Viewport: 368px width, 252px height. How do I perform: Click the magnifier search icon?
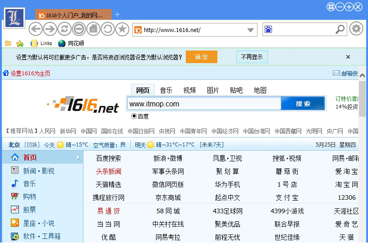point(340,29)
